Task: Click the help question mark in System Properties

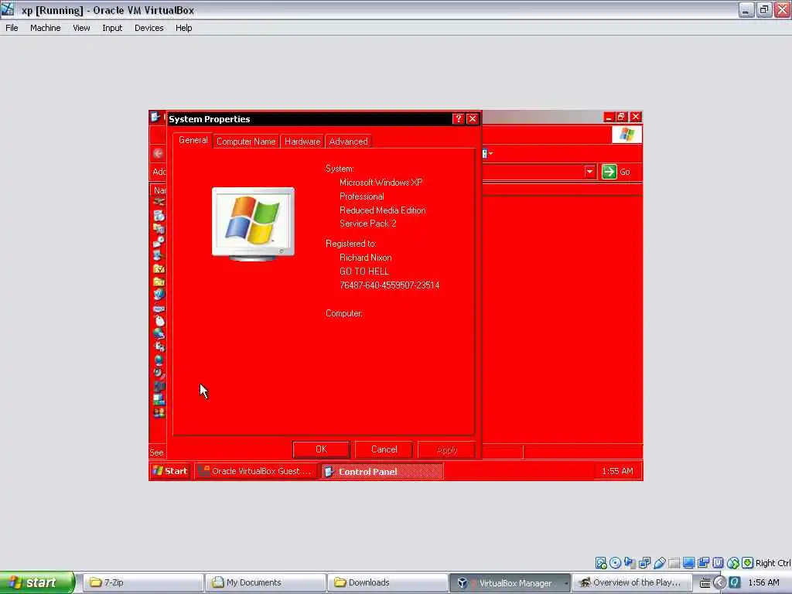Action: pos(458,118)
